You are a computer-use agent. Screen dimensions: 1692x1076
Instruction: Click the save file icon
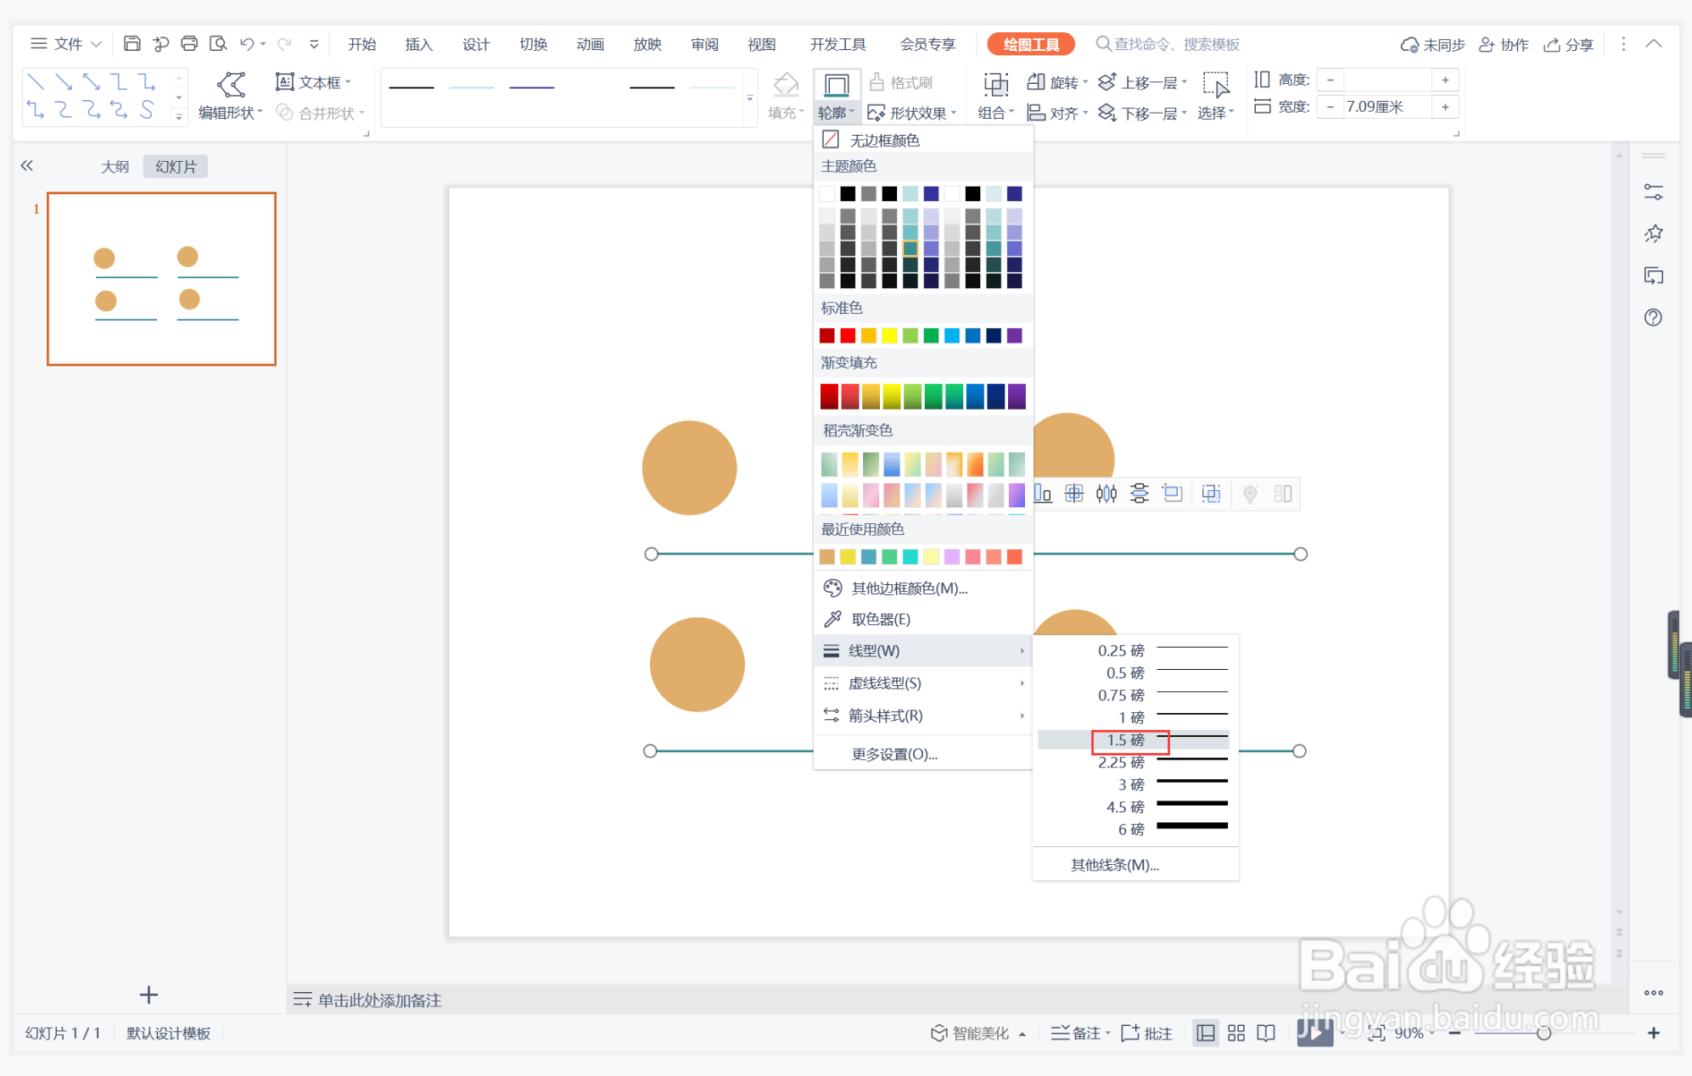[132, 43]
